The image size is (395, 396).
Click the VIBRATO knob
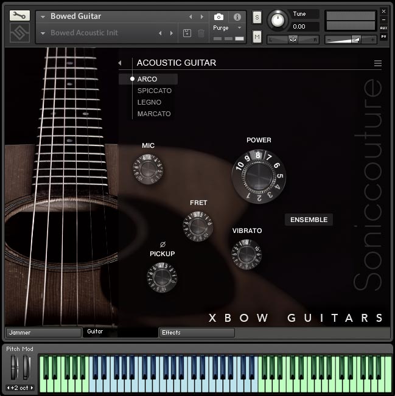click(x=246, y=254)
